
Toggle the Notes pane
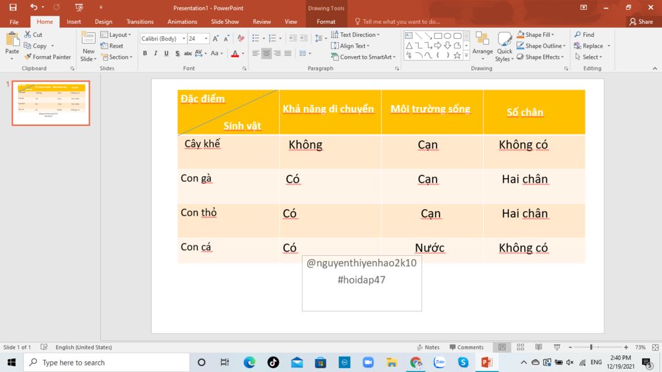tap(428, 347)
